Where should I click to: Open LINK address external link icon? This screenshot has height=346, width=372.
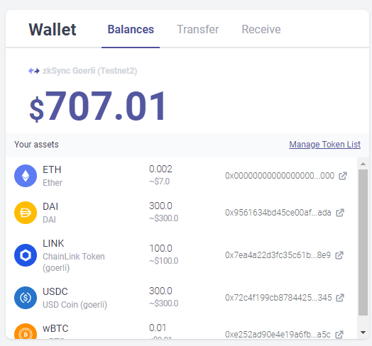coord(339,255)
